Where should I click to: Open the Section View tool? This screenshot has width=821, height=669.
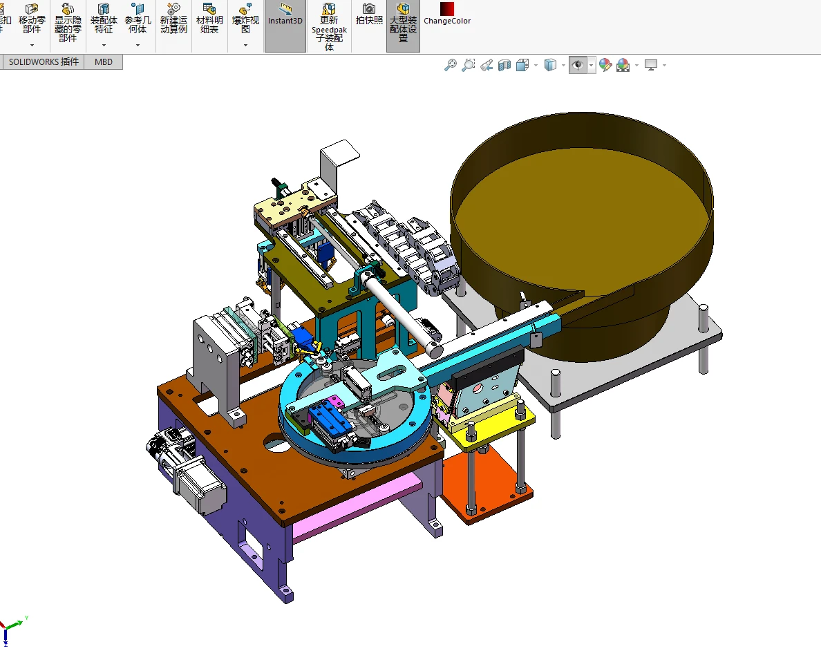(x=504, y=65)
